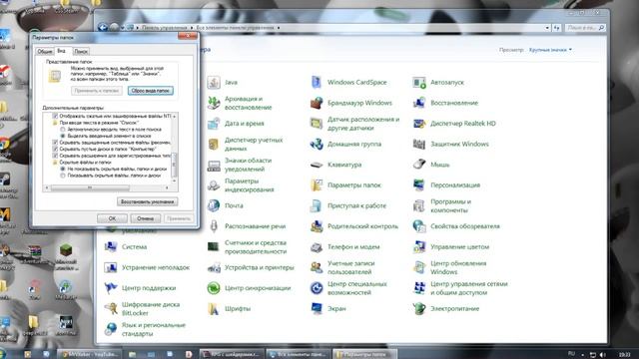Screen dimensions: 639x359
Task: Open Центр синхронизации green icon
Action: 214,288
